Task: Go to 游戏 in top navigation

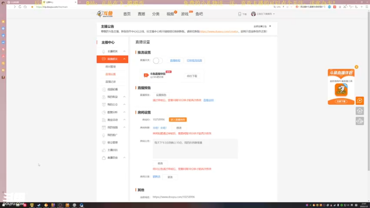Action: tap(185, 14)
